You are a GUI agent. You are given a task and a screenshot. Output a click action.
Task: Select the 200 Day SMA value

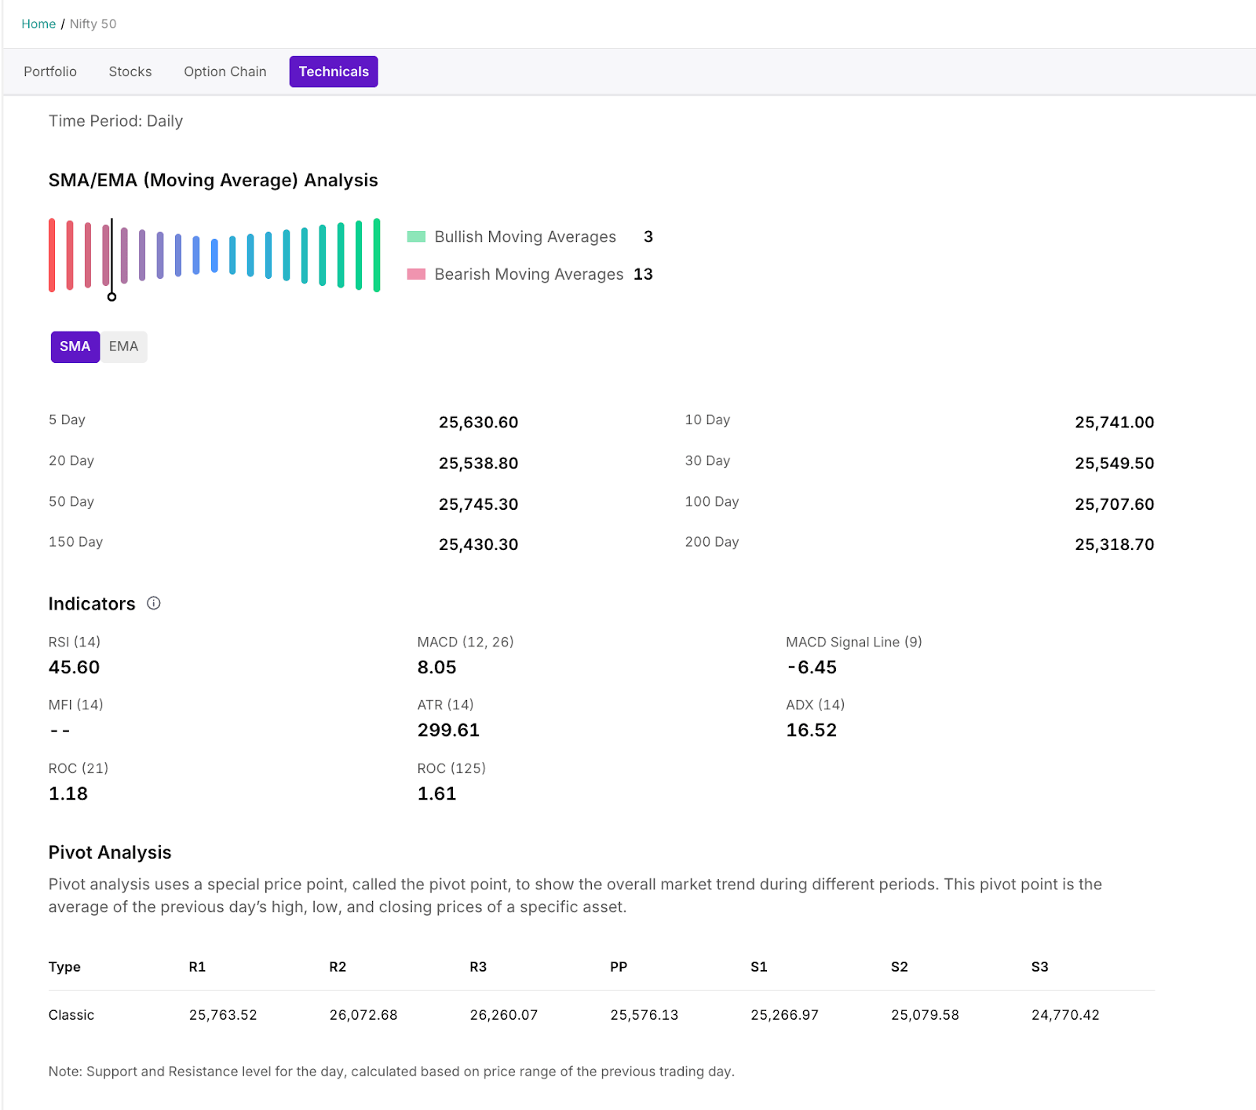click(1114, 544)
